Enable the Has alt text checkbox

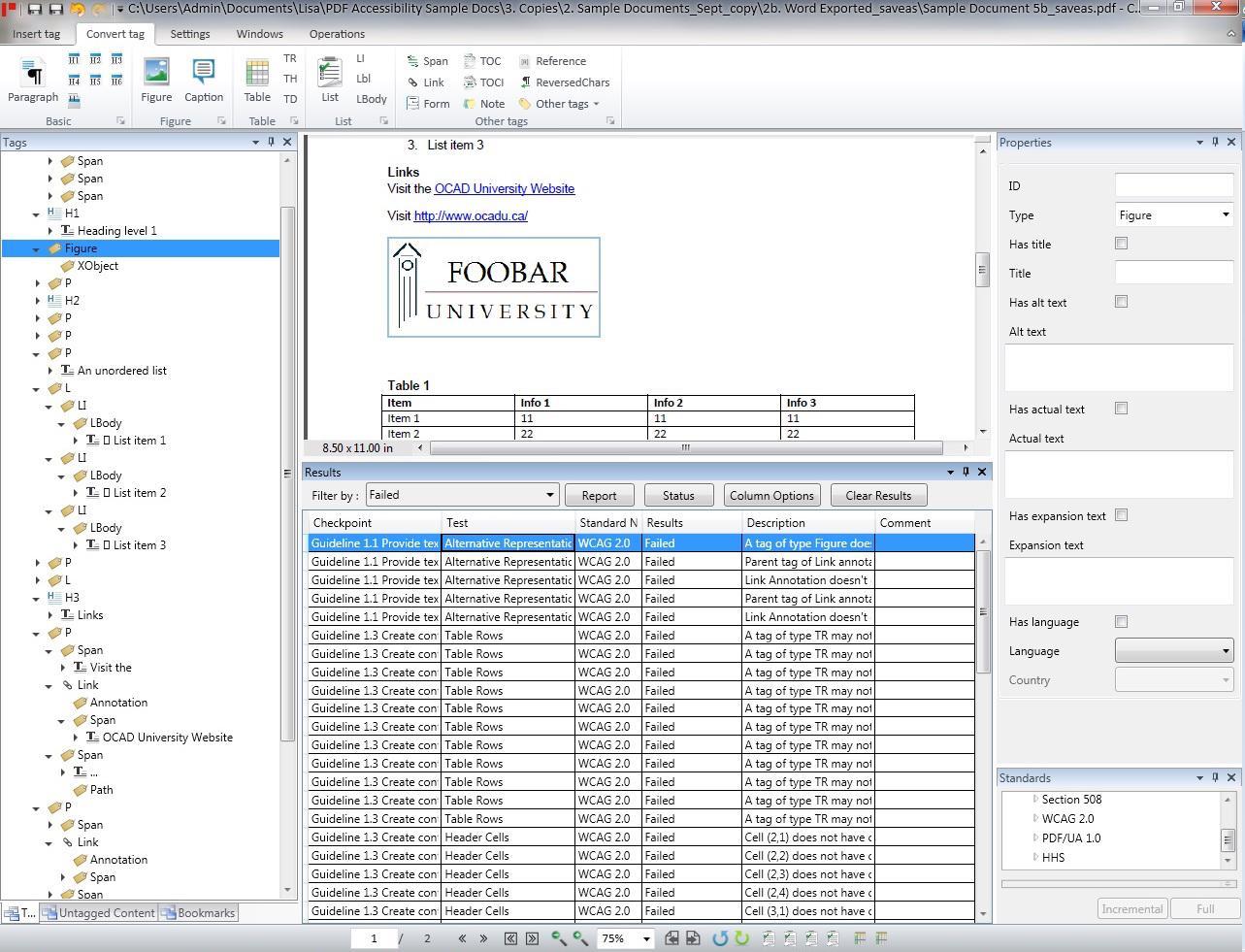point(1121,302)
